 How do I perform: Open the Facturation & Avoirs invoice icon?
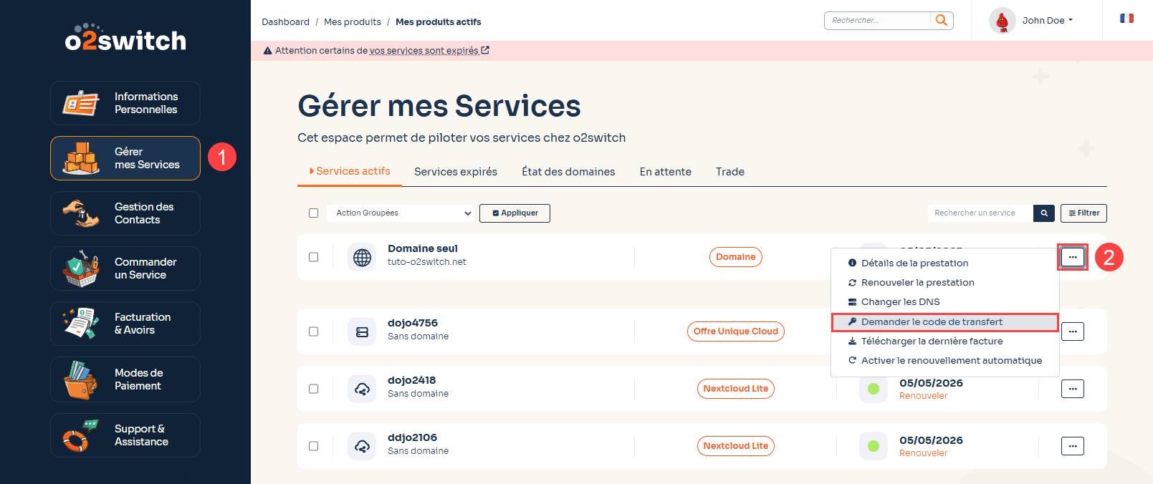coord(80,324)
